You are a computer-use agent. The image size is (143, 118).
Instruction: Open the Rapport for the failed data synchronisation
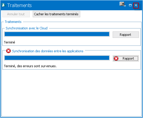click(126, 58)
